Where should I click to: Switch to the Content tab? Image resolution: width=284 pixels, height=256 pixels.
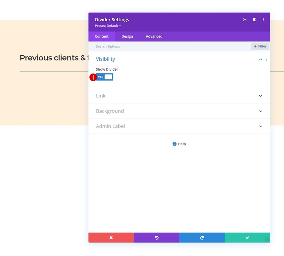(102, 36)
